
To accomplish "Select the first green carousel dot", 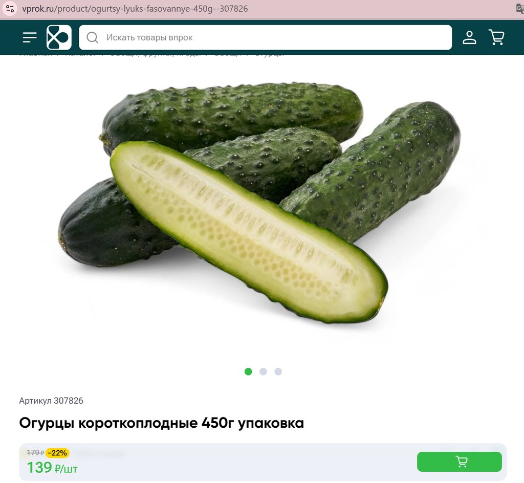I will click(248, 371).
